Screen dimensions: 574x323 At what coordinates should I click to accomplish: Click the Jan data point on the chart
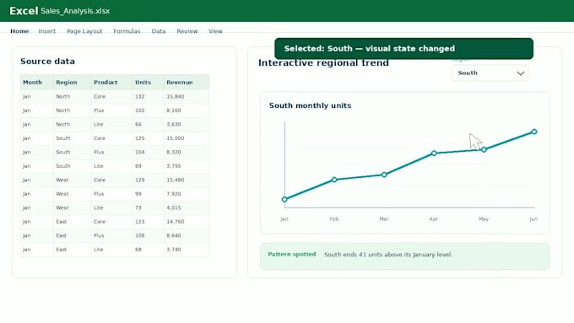284,199
